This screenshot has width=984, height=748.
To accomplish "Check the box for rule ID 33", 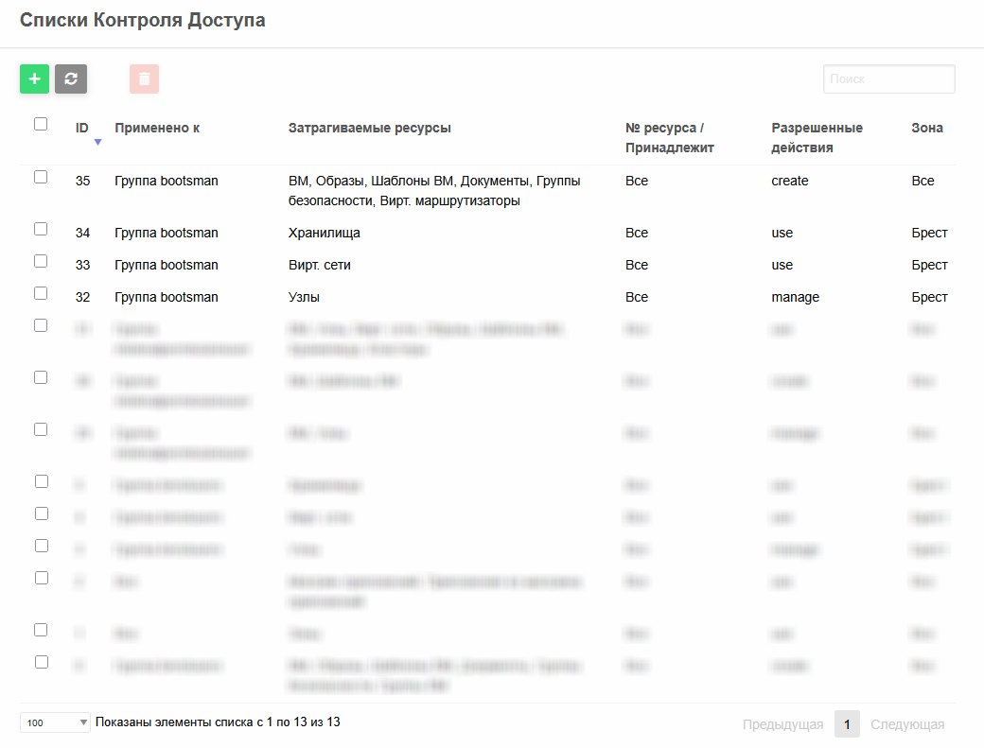I will (41, 261).
